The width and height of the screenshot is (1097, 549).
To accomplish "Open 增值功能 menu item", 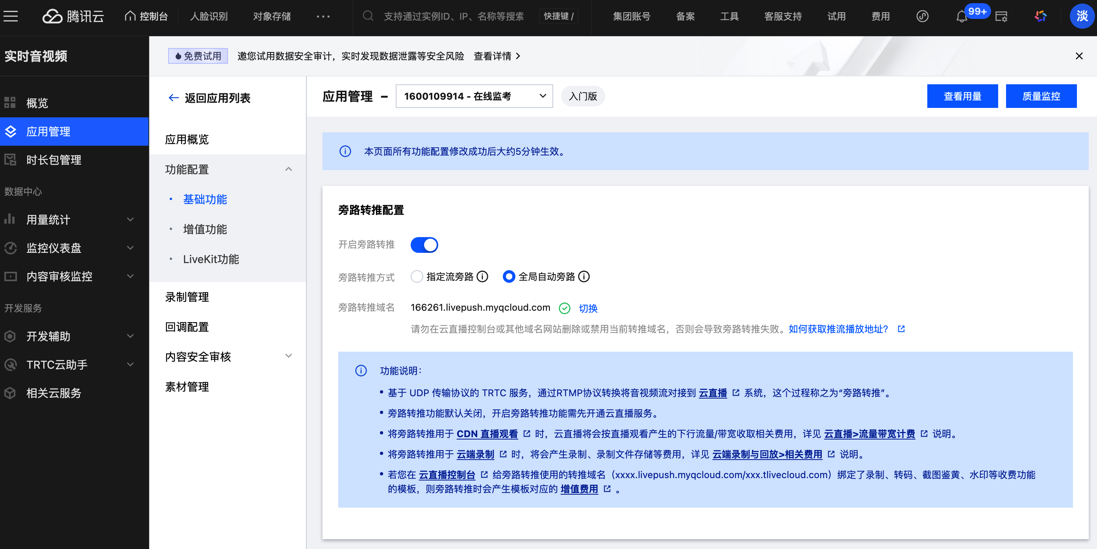I will click(x=205, y=229).
